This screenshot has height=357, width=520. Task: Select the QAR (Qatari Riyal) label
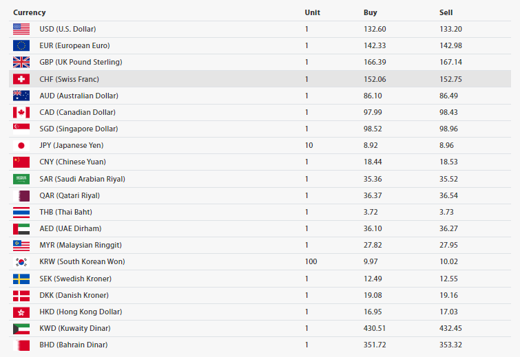click(70, 195)
